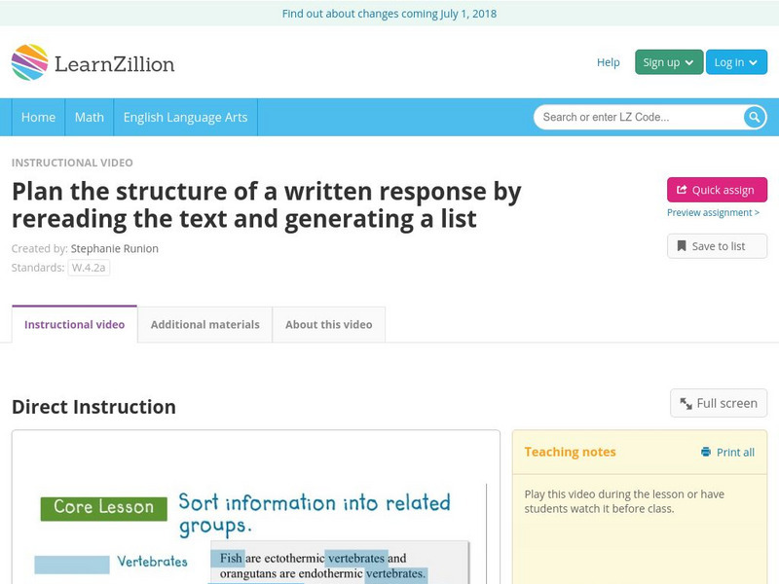
Task: Click the Help link
Action: coord(608,61)
